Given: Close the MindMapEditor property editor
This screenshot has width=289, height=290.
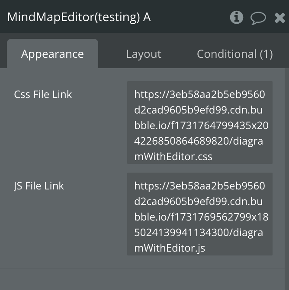Looking at the screenshot, I should point(279,18).
